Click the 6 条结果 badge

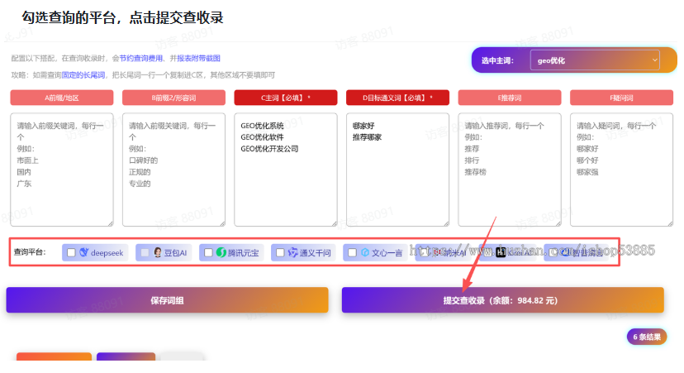[647, 337]
